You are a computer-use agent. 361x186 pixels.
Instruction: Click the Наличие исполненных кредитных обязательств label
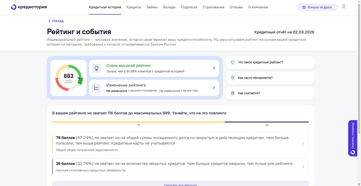click(x=91, y=170)
